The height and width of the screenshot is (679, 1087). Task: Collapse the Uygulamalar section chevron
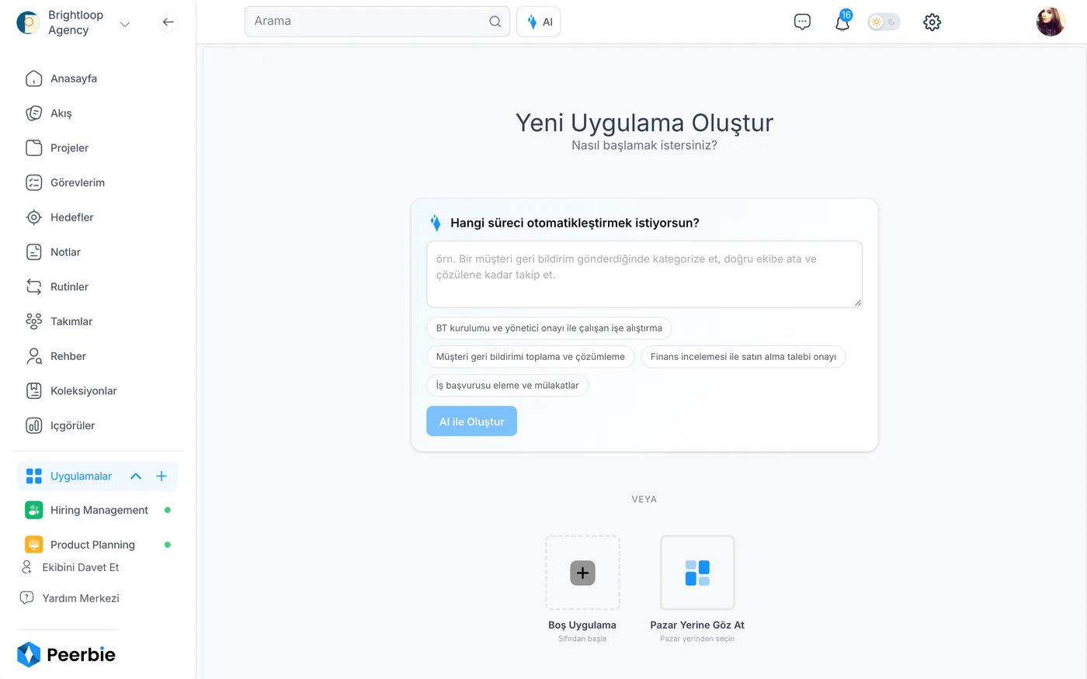coord(136,476)
